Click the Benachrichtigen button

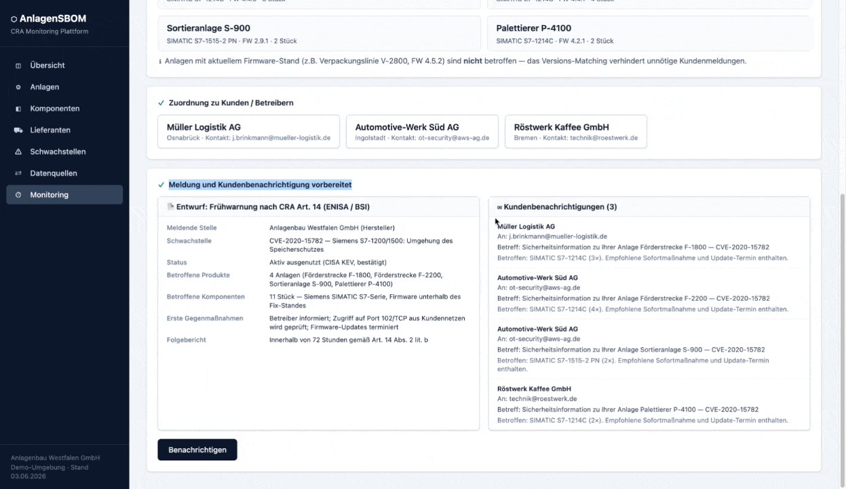(197, 450)
